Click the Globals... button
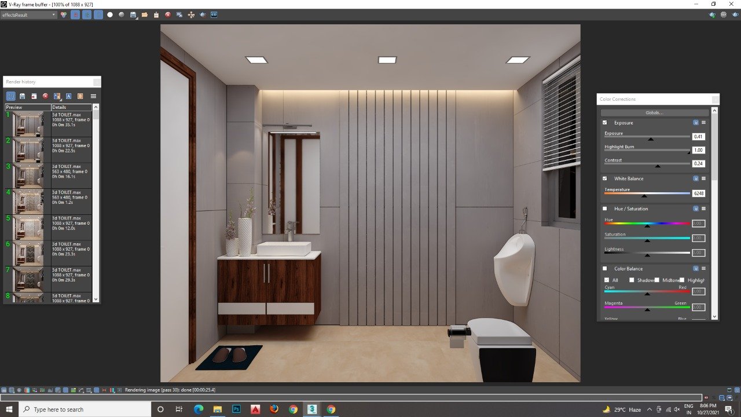741x417 pixels. click(x=654, y=112)
